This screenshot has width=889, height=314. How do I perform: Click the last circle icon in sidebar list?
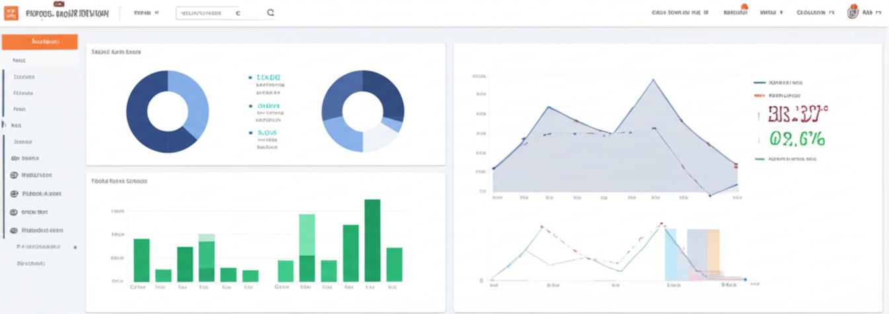pos(13,231)
